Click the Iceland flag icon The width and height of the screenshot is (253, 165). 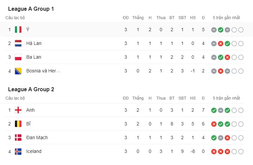(x=18, y=151)
